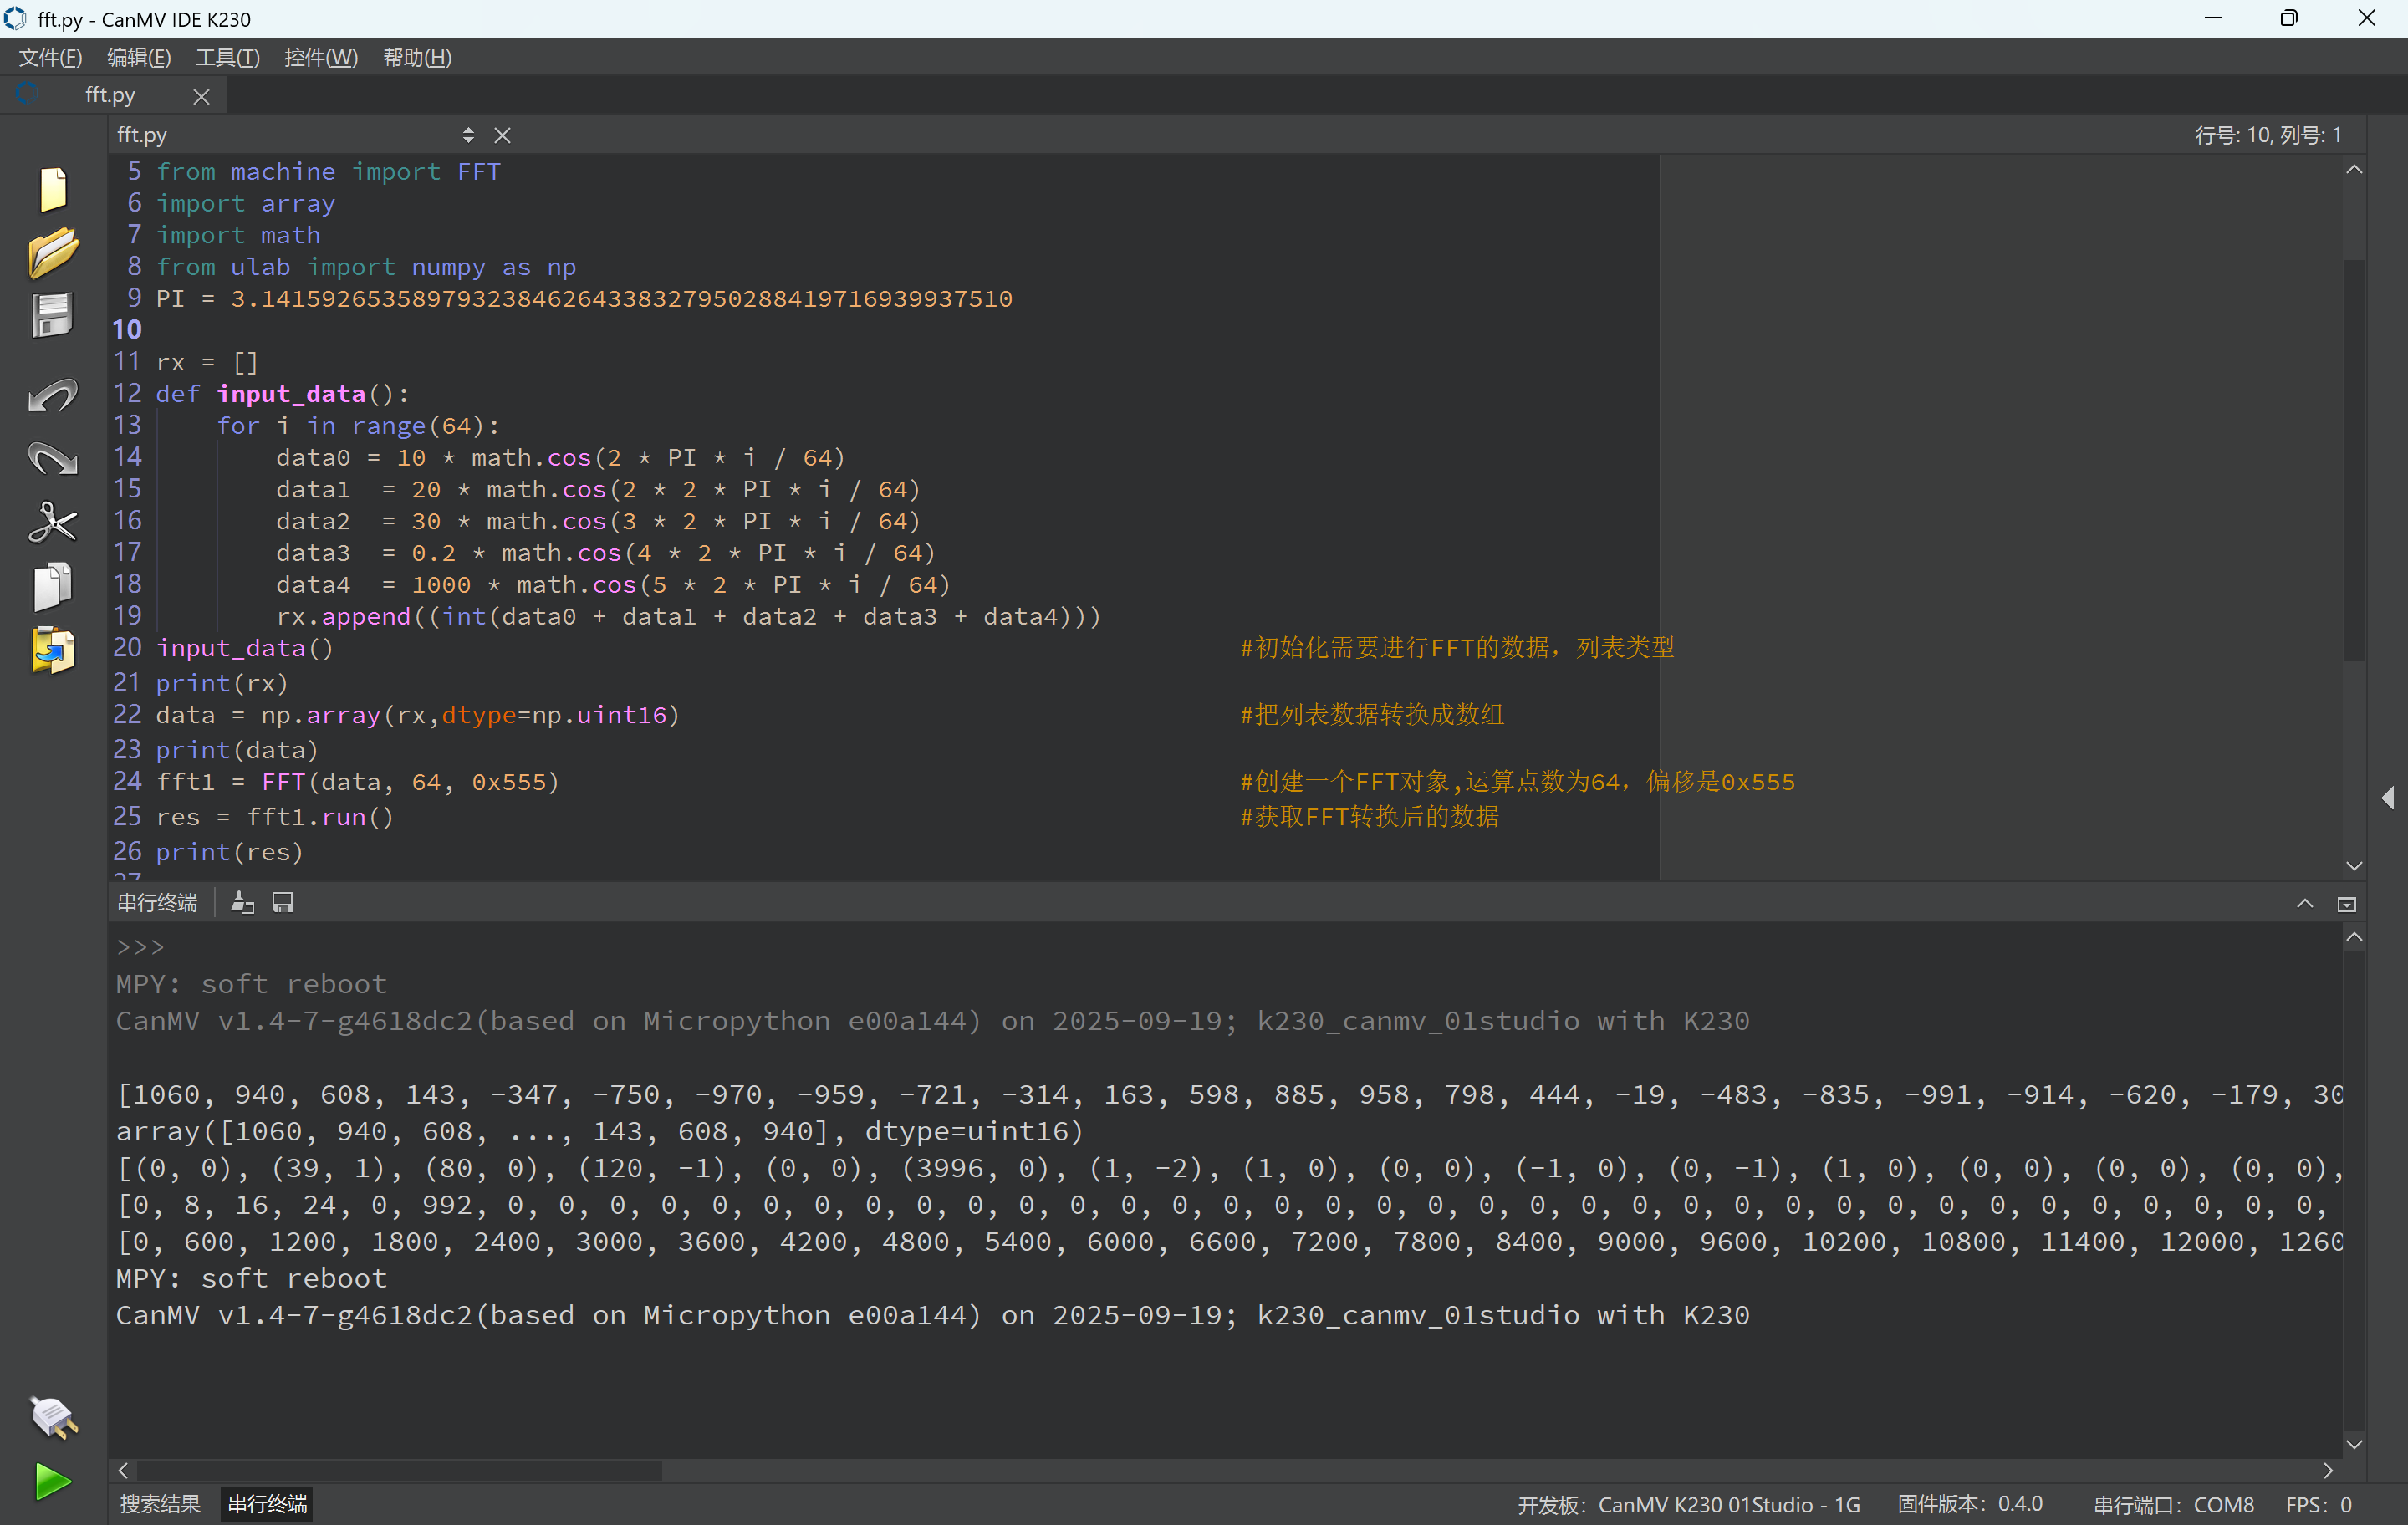Run the script with green play button
Image resolution: width=2408 pixels, height=1525 pixels.
click(53, 1481)
